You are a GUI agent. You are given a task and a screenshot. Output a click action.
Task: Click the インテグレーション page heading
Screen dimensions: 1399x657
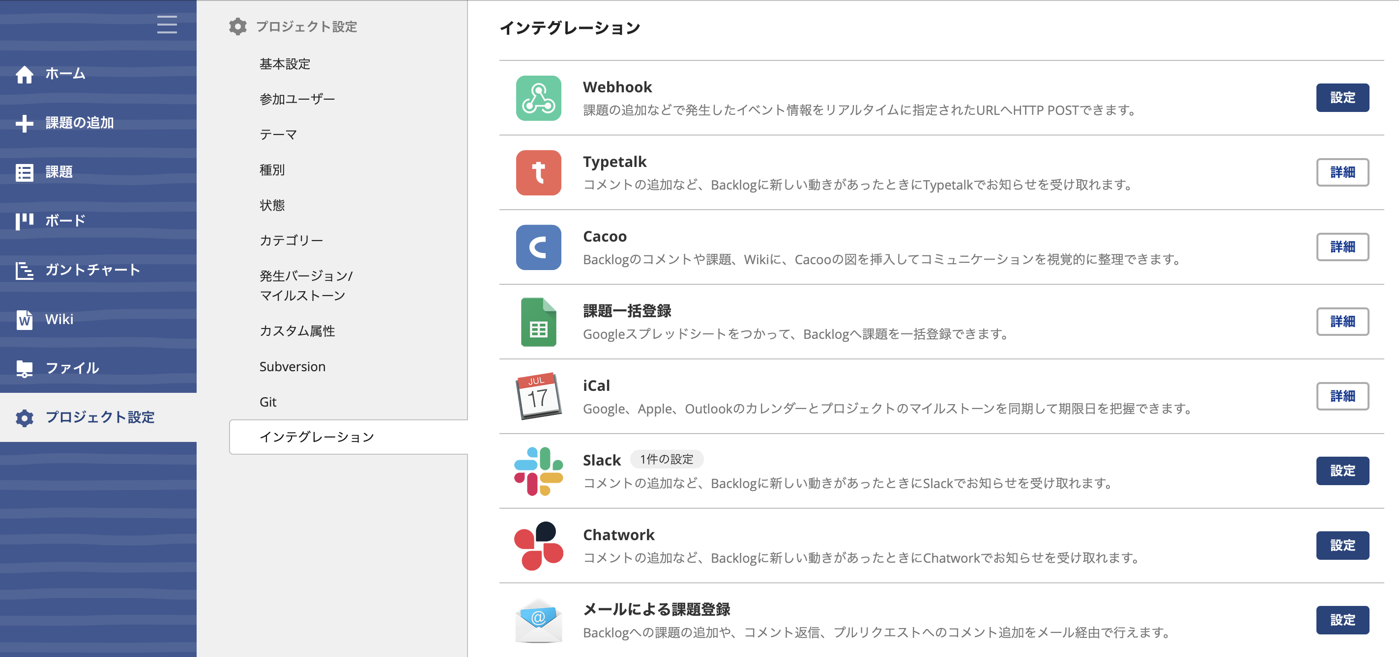(570, 28)
